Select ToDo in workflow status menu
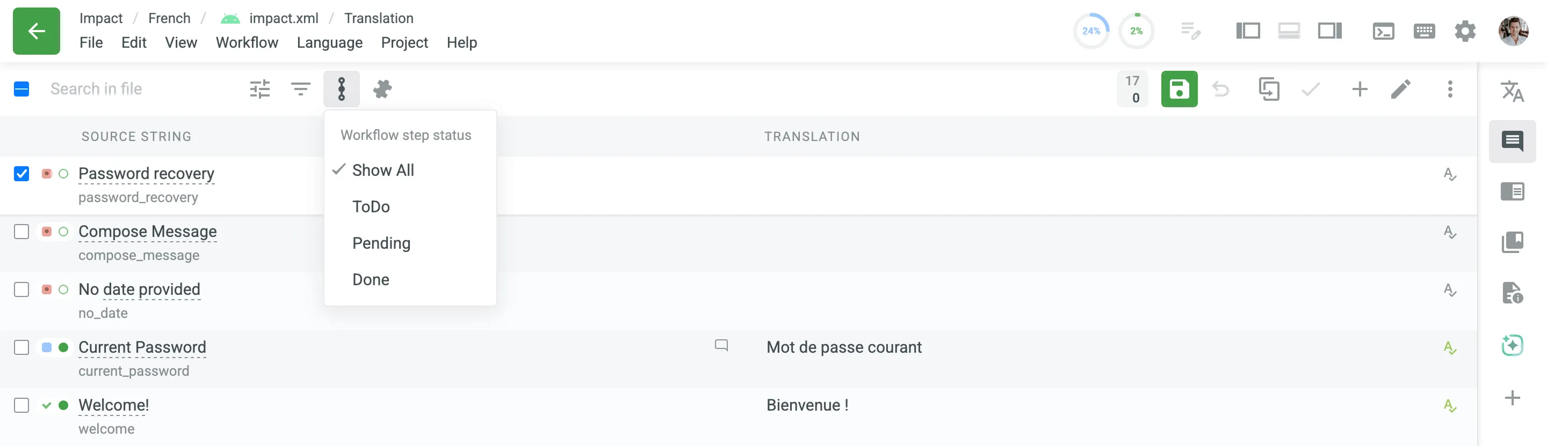Image resolution: width=1547 pixels, height=446 pixels. click(371, 207)
